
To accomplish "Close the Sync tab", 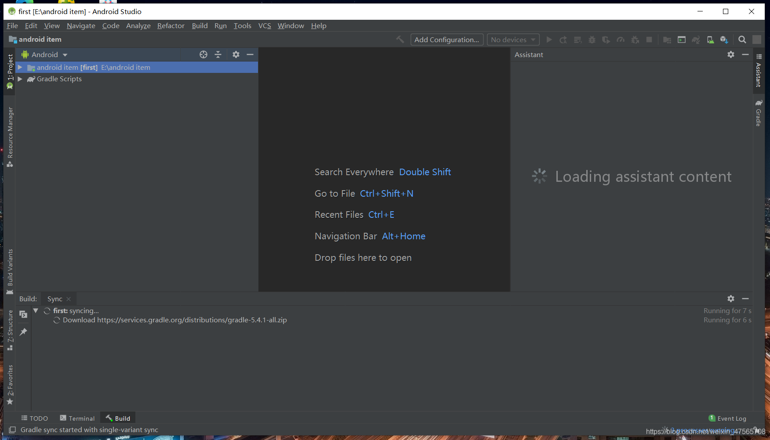I will (x=69, y=299).
